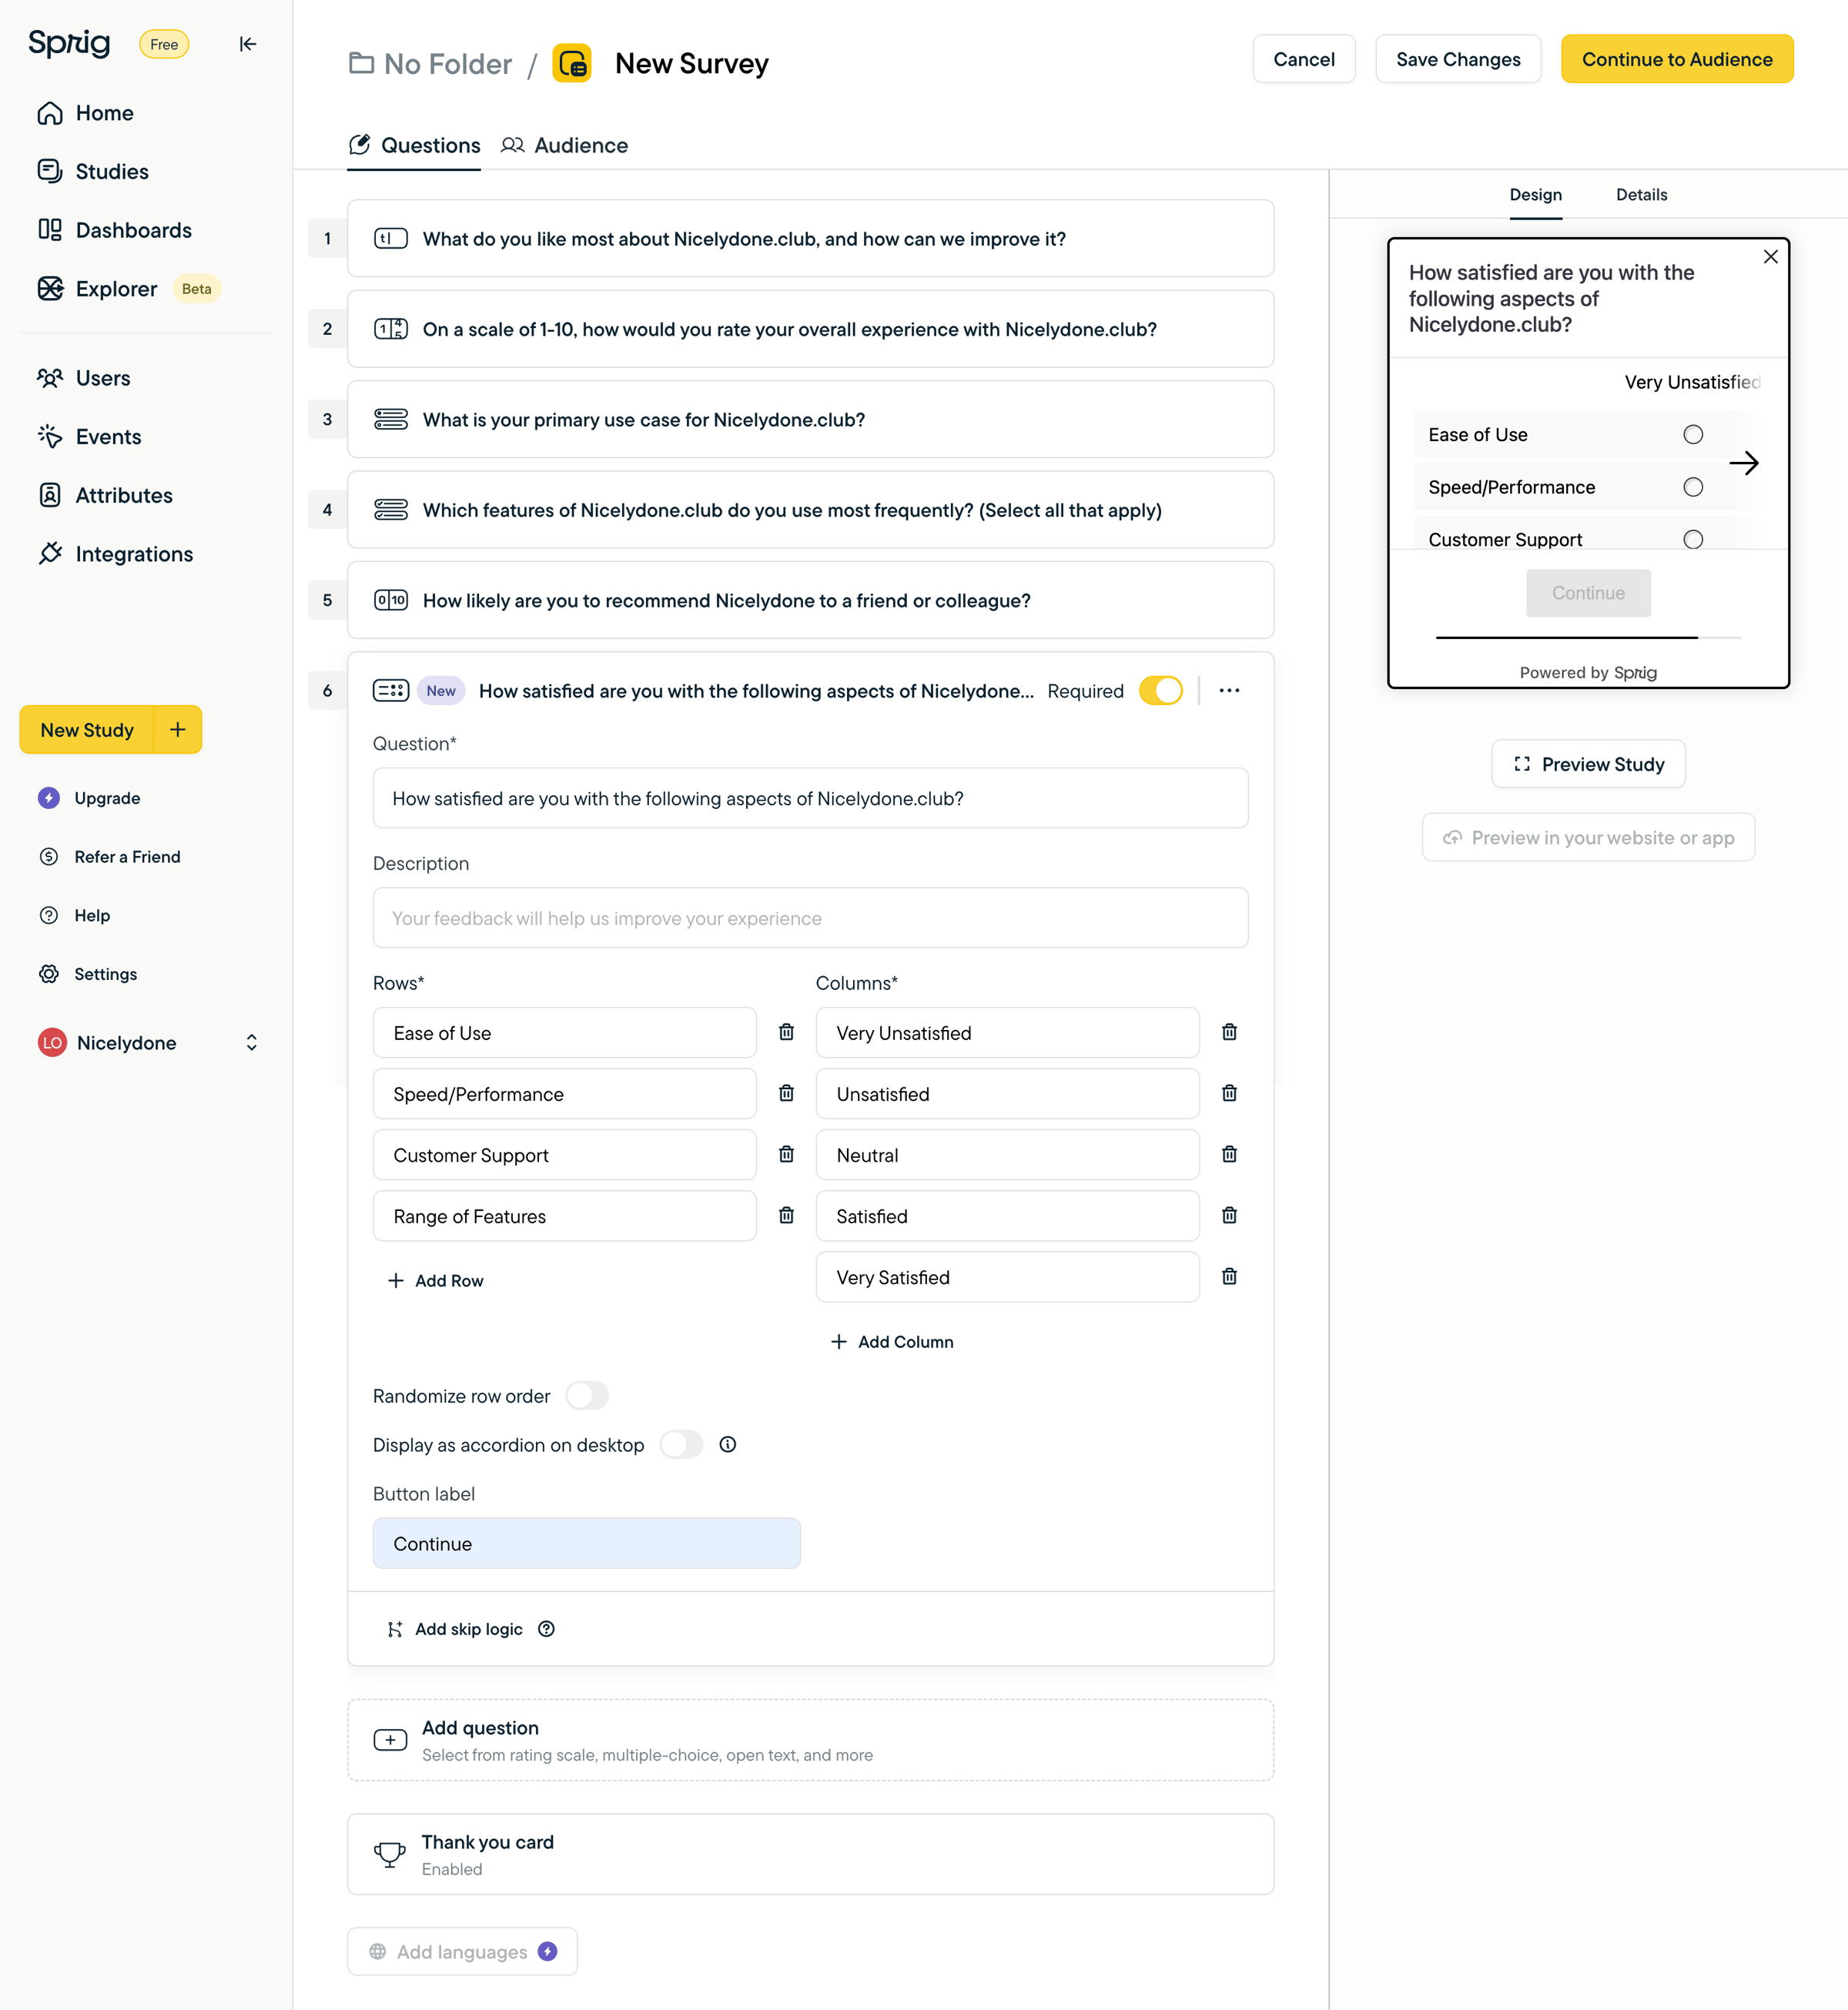Open the Thank you card
Screen dimensions: 1848x2010
tap(810, 1853)
